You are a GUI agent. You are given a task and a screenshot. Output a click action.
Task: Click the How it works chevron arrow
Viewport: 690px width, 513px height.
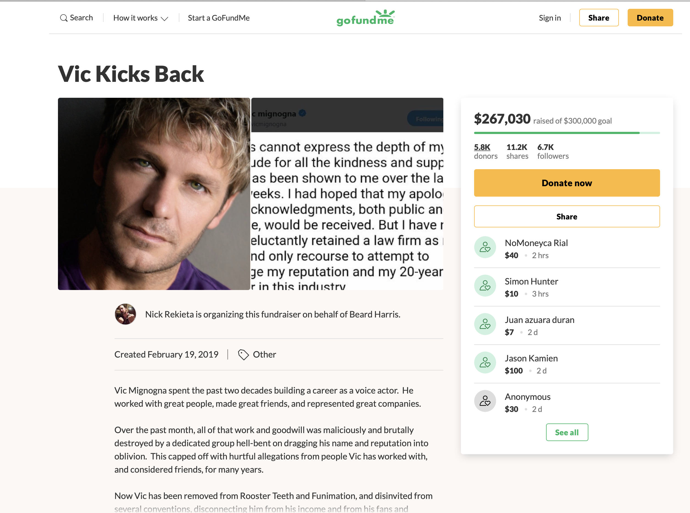click(x=164, y=19)
